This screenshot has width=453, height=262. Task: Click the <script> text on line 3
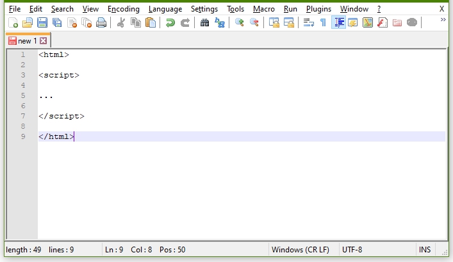pos(59,75)
